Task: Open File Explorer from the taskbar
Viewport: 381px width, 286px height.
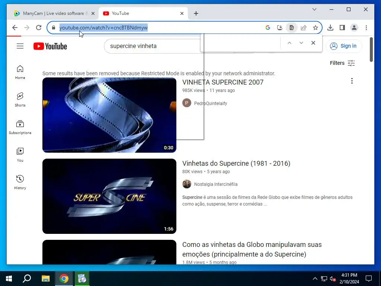Action: [x=45, y=279]
